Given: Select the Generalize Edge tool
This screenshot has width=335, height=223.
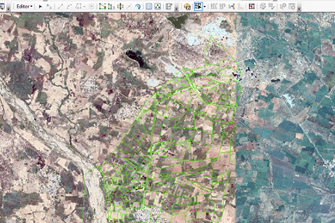Looking at the screenshot, I should (241, 6).
